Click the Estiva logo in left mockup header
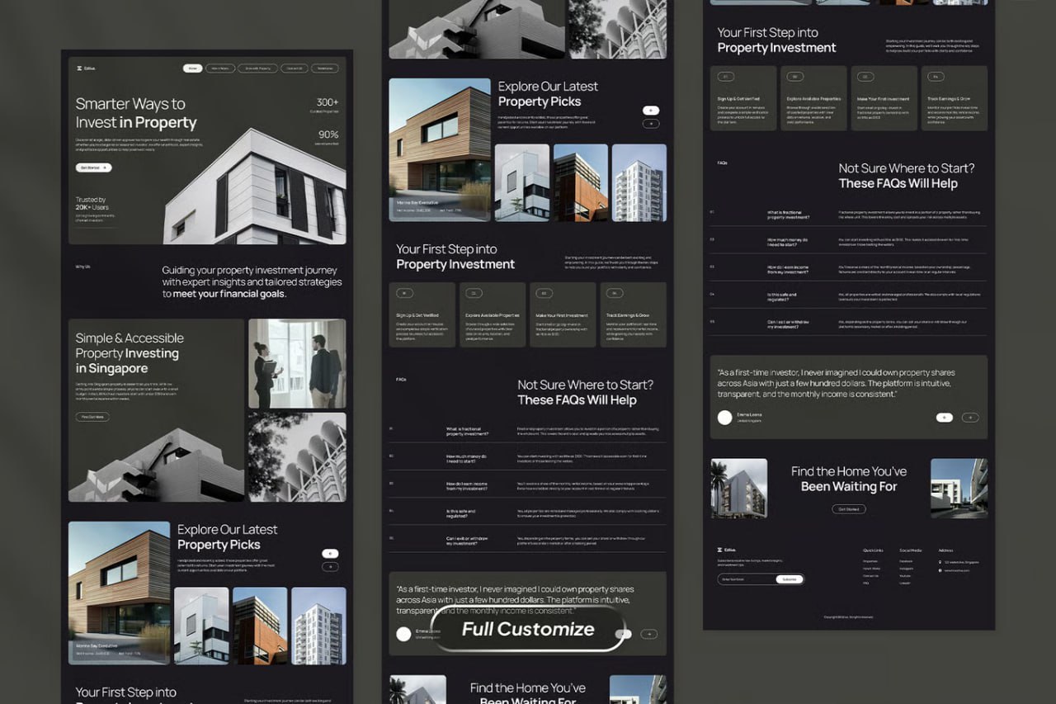Image resolution: width=1056 pixels, height=704 pixels. tap(86, 69)
